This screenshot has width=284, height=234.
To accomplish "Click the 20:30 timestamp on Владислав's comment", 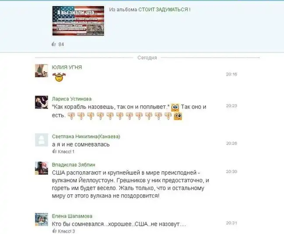I will click(232, 171).
